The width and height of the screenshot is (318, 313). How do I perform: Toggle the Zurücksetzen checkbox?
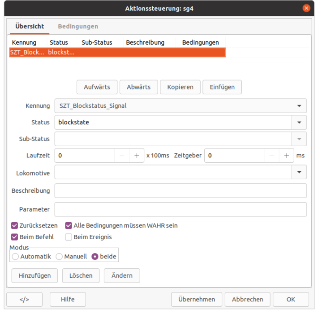click(15, 226)
